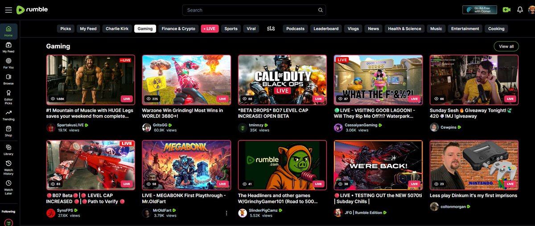Select the Gaming category tab
The width and height of the screenshot is (535, 226).
click(145, 28)
